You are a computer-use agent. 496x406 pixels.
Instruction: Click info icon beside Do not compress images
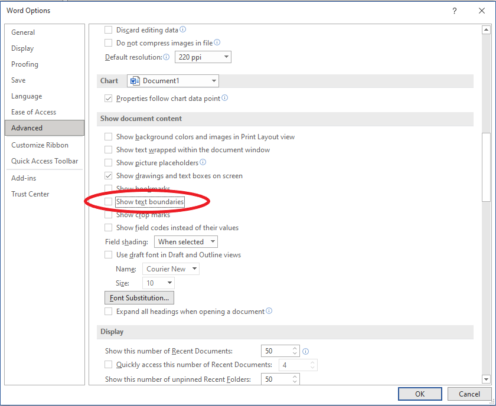tap(217, 43)
